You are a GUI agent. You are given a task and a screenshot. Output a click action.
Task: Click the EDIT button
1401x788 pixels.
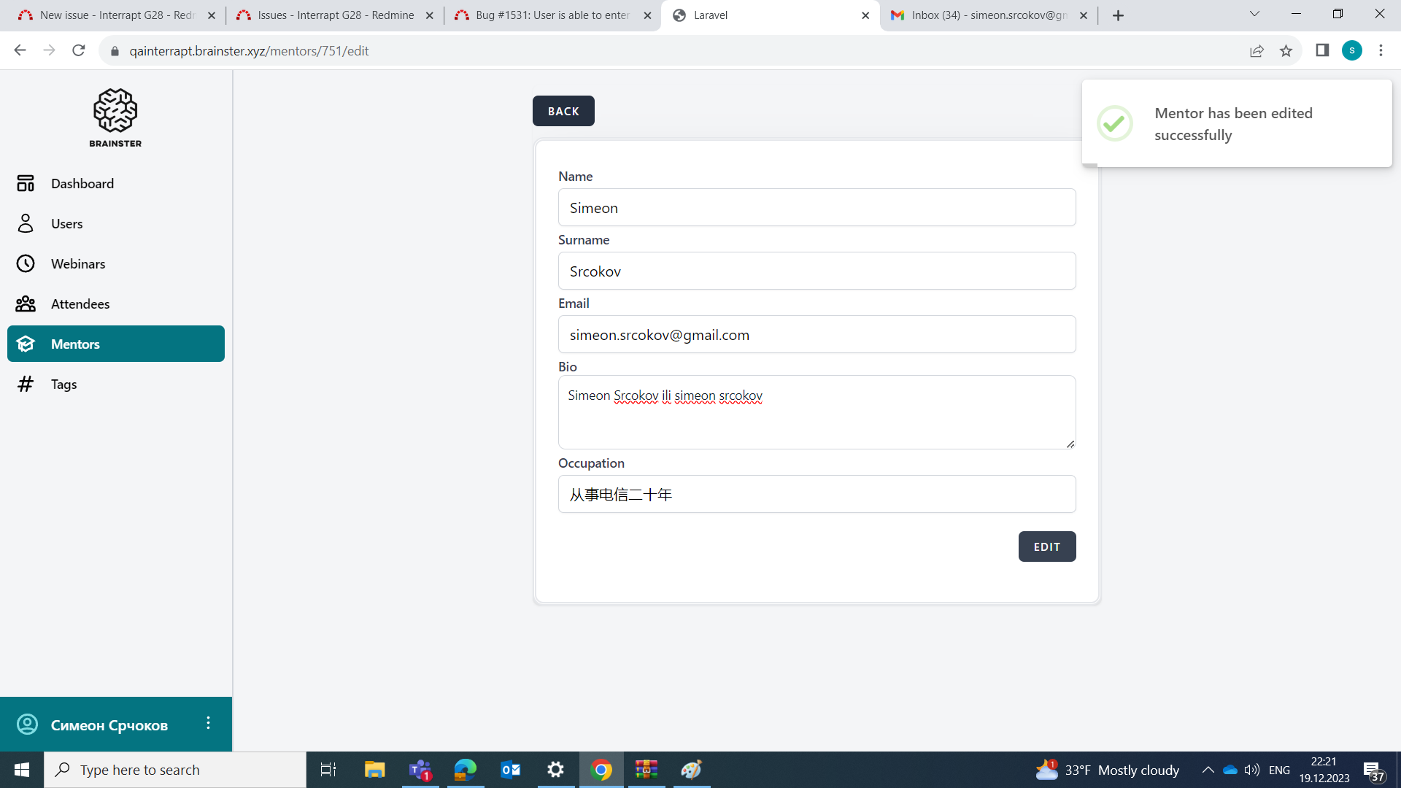1046,546
